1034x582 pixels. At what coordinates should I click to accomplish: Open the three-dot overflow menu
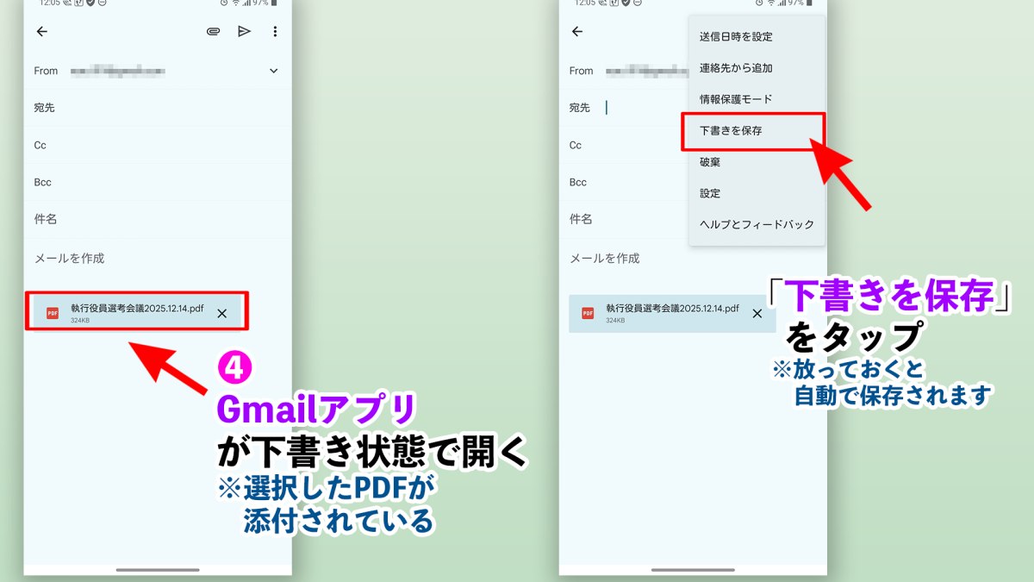275,32
